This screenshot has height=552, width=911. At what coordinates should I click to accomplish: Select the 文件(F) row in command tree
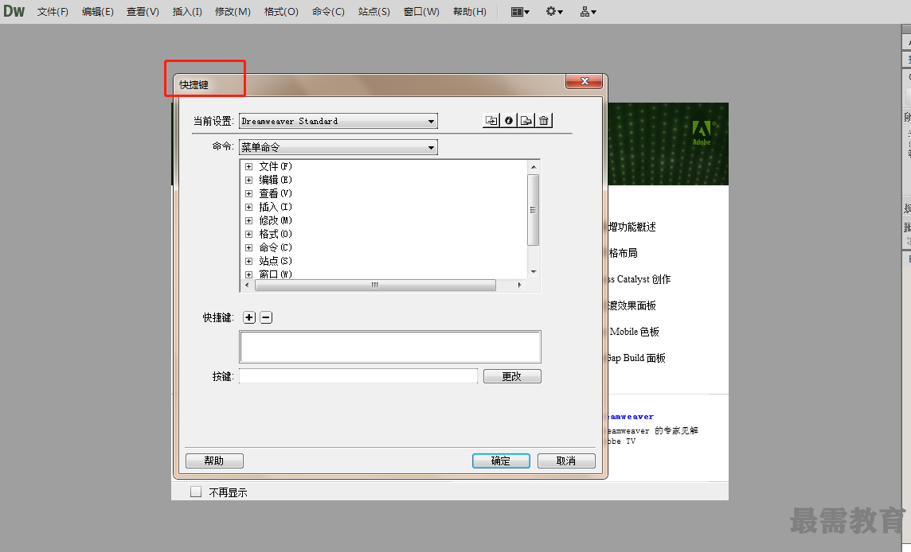point(276,166)
